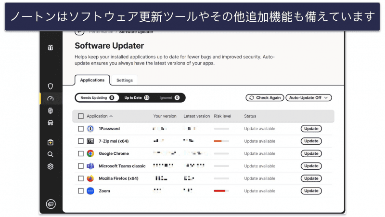Tick the Zoom checkbox
This screenshot has width=385, height=217.
tap(81, 190)
